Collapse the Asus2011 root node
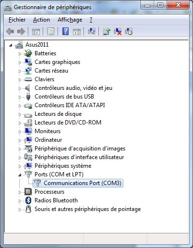 pyautogui.click(x=11, y=45)
